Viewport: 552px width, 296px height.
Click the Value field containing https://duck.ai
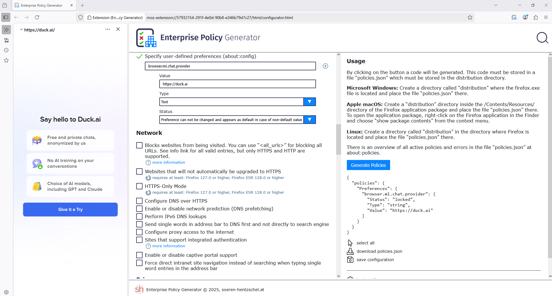[237, 84]
